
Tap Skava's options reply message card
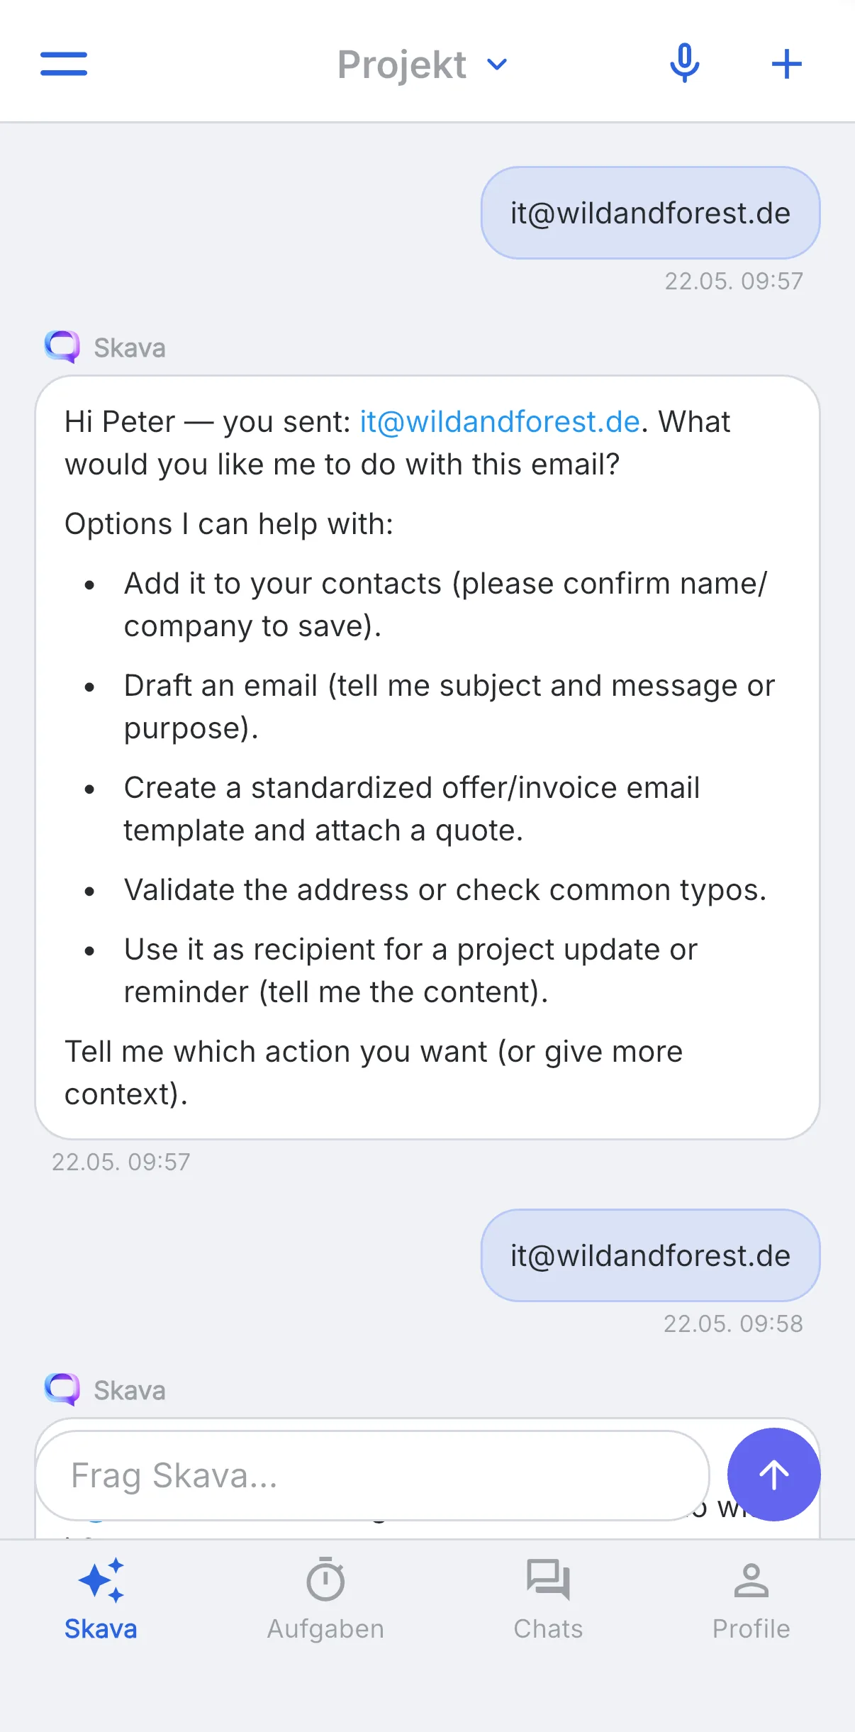tap(428, 757)
